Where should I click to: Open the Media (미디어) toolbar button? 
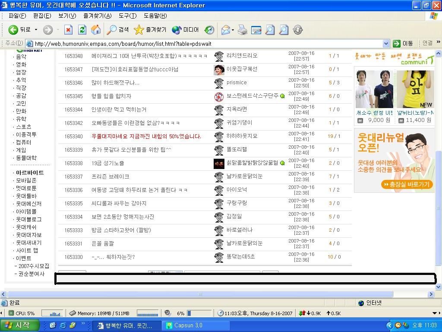pos(185,30)
